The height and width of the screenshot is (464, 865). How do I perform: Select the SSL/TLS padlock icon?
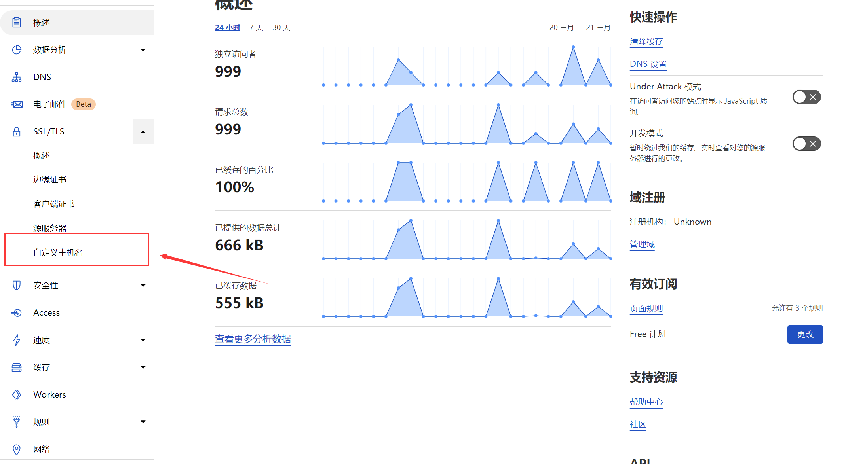16,131
